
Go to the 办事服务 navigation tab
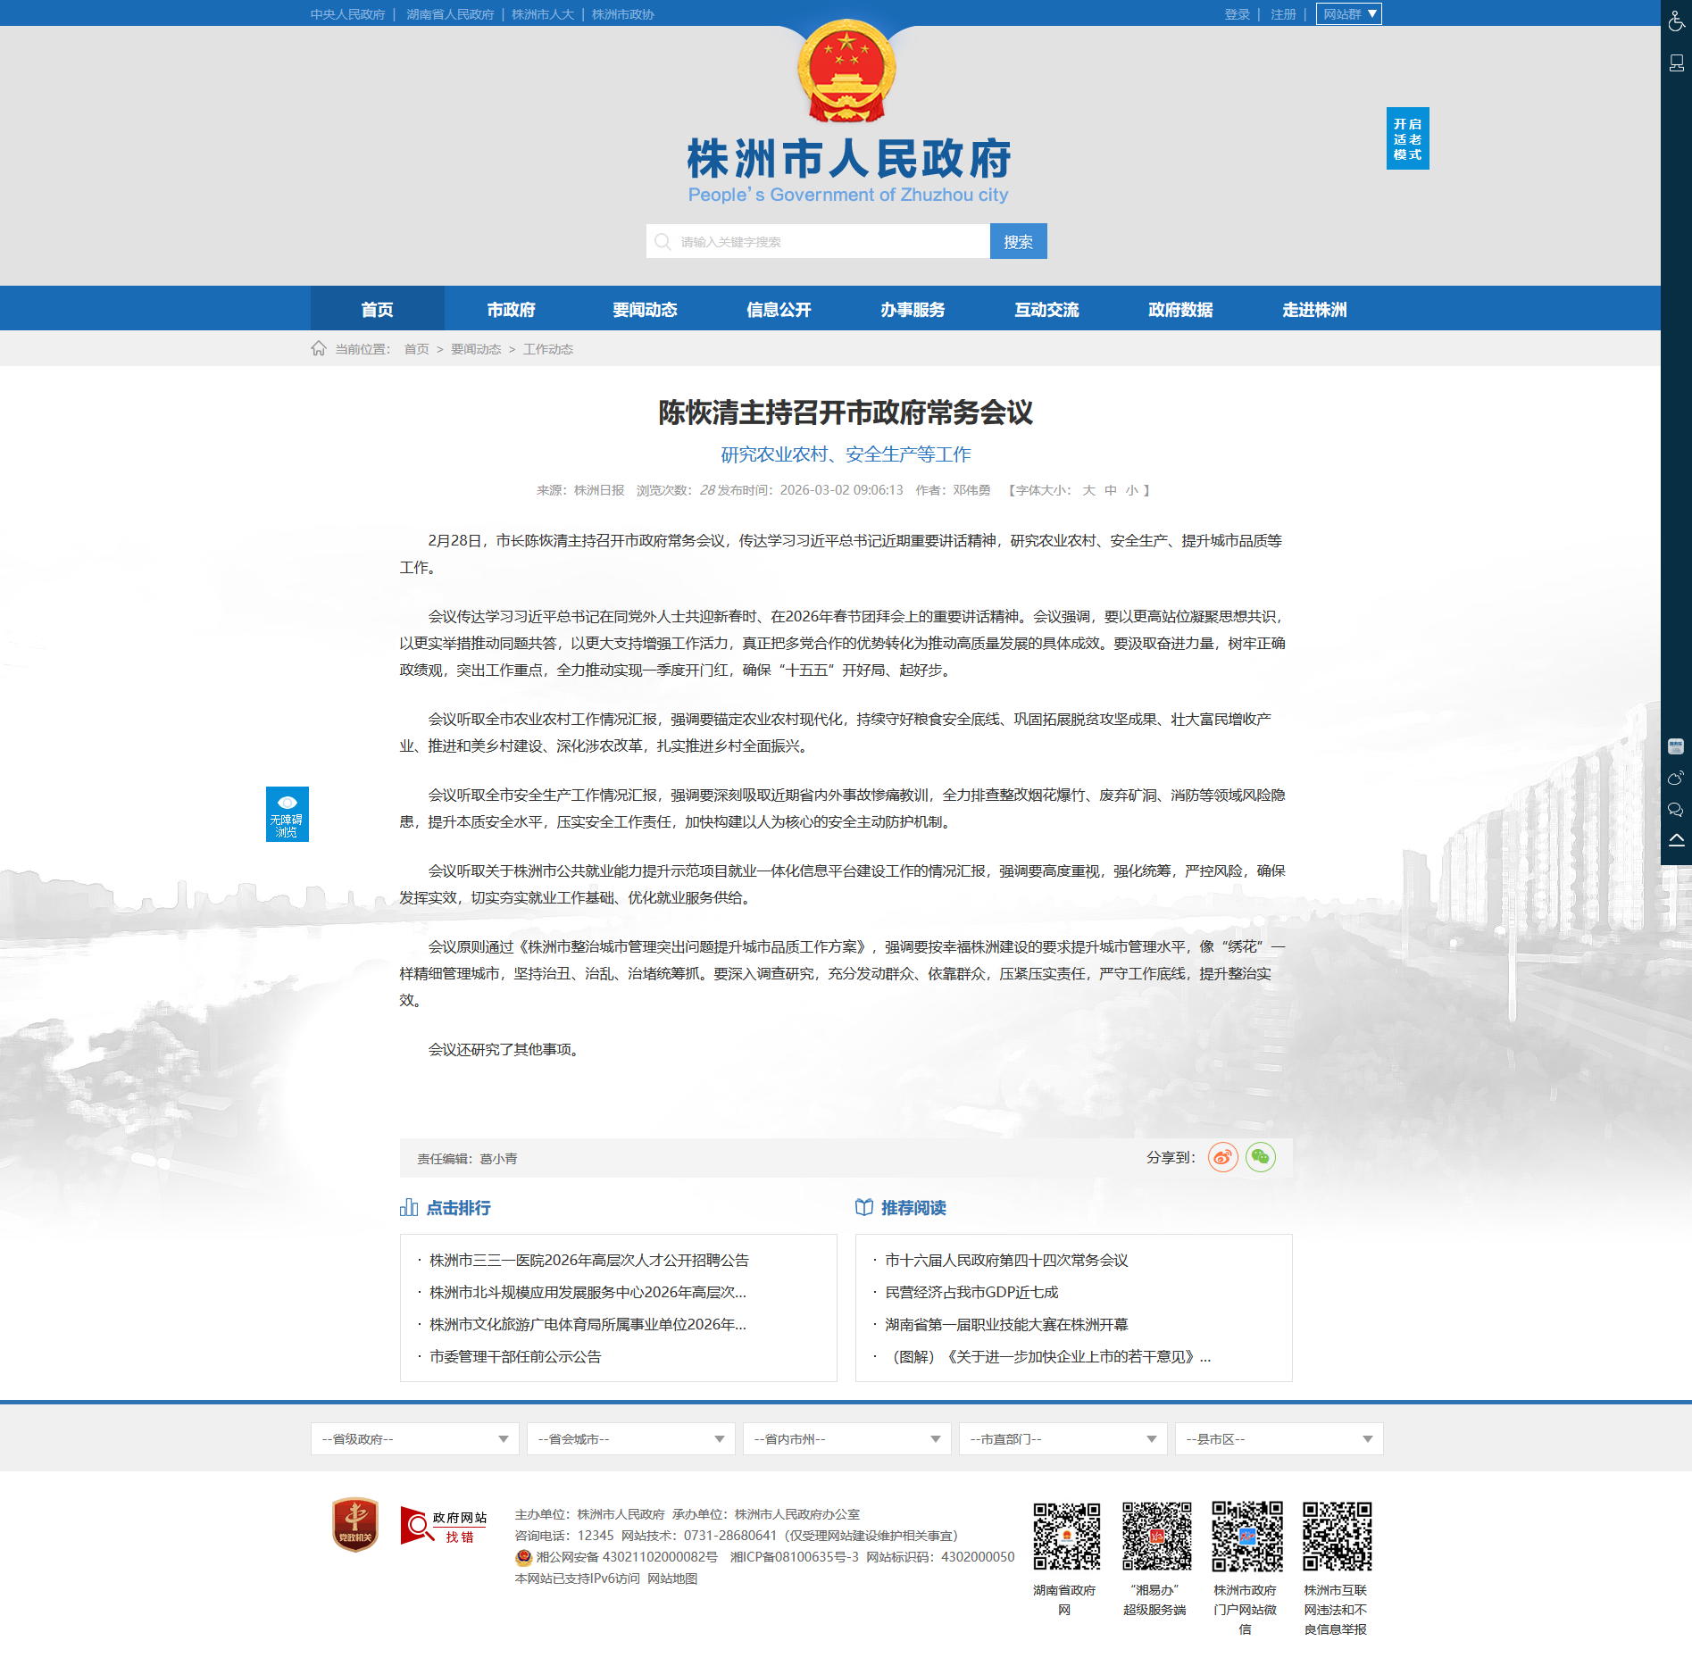click(913, 309)
